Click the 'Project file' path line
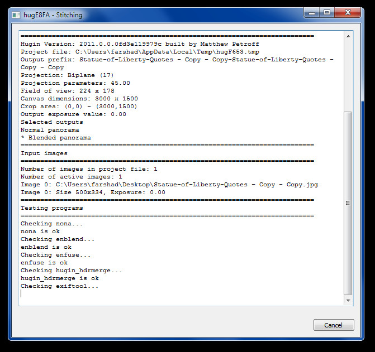Screen dimensions: 375x352 (140, 52)
